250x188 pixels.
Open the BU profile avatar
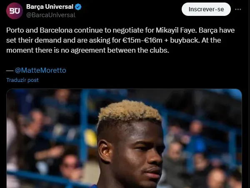[x=14, y=11]
